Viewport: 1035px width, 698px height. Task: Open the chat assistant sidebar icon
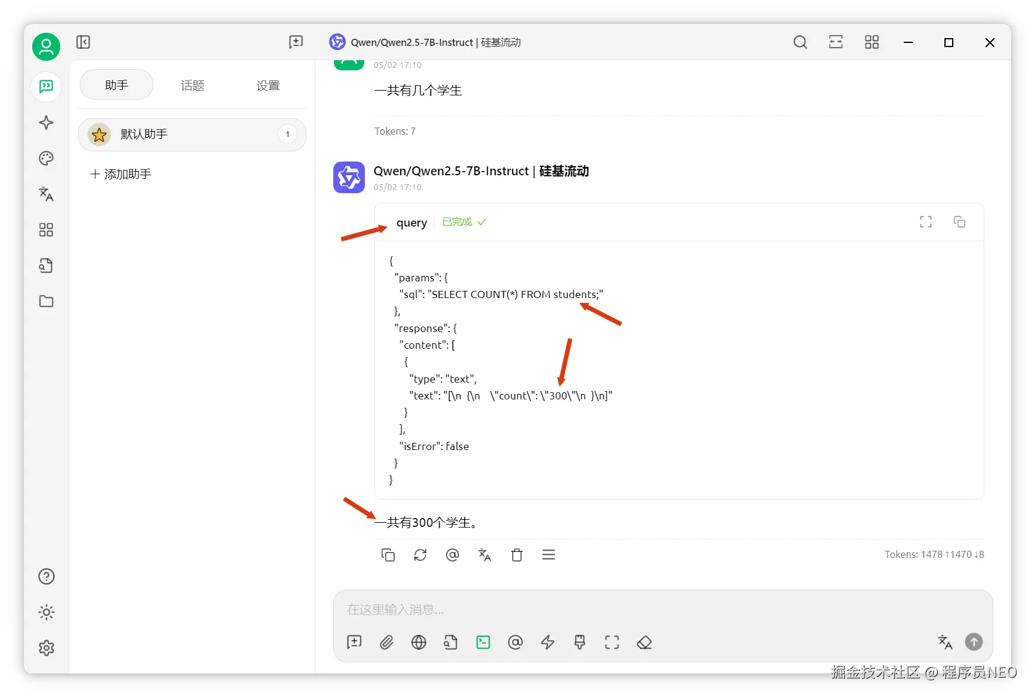(x=46, y=87)
